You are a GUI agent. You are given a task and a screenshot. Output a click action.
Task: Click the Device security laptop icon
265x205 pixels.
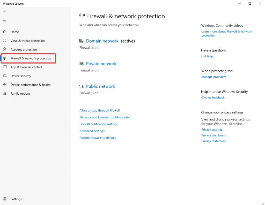click(x=5, y=76)
